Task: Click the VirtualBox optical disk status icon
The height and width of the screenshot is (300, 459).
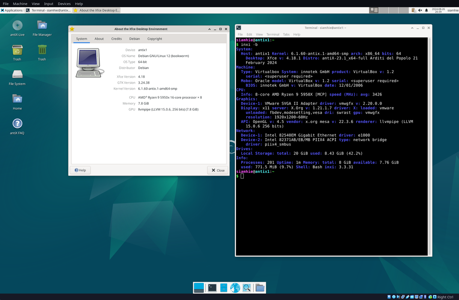Action: pos(394,297)
